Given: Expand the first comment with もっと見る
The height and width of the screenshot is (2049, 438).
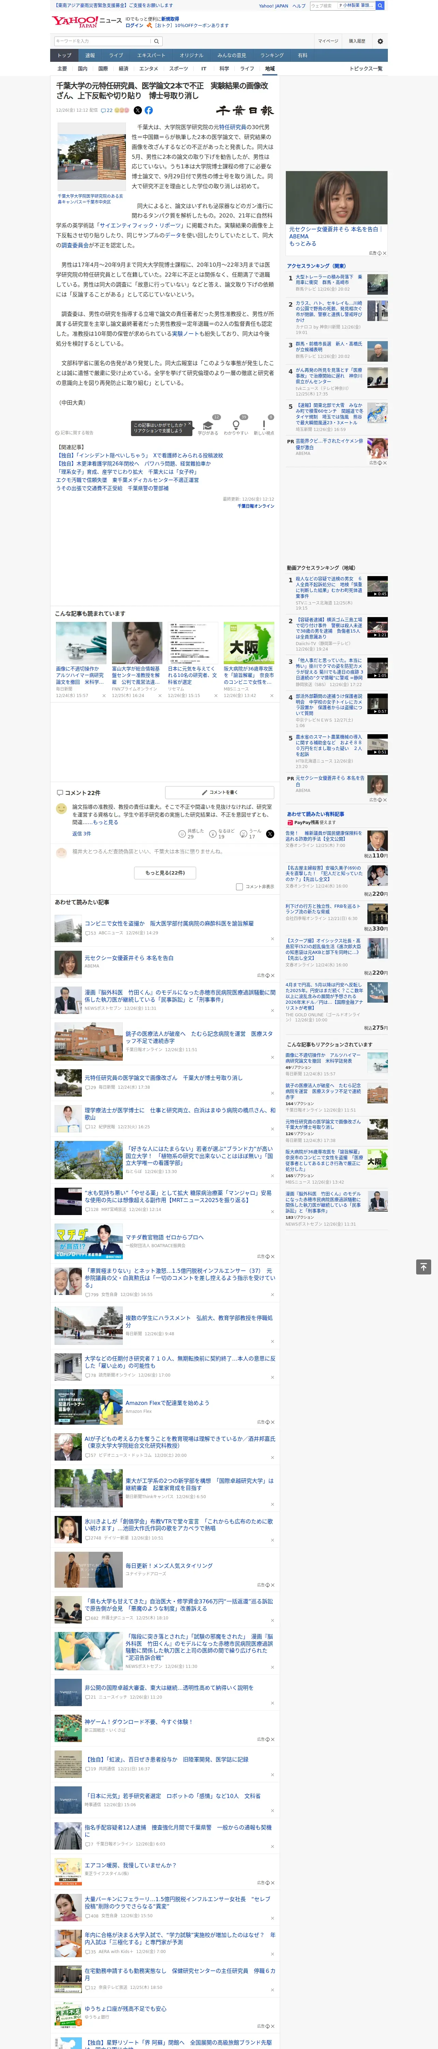Looking at the screenshot, I should [x=106, y=822].
